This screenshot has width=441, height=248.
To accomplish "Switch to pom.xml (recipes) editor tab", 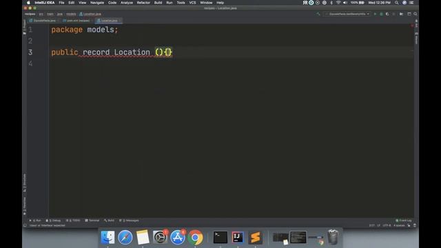I will pos(77,21).
